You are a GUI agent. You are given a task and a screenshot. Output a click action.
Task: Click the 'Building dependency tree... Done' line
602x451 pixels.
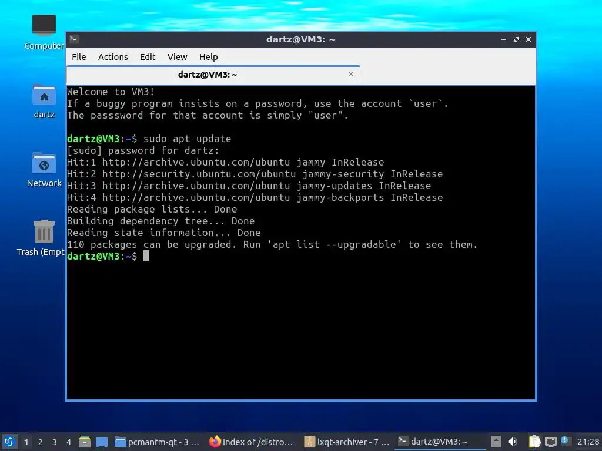tap(161, 221)
